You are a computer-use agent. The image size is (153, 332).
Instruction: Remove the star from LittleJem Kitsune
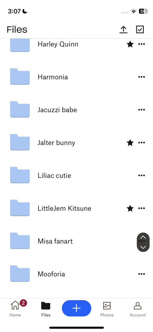pos(130,208)
